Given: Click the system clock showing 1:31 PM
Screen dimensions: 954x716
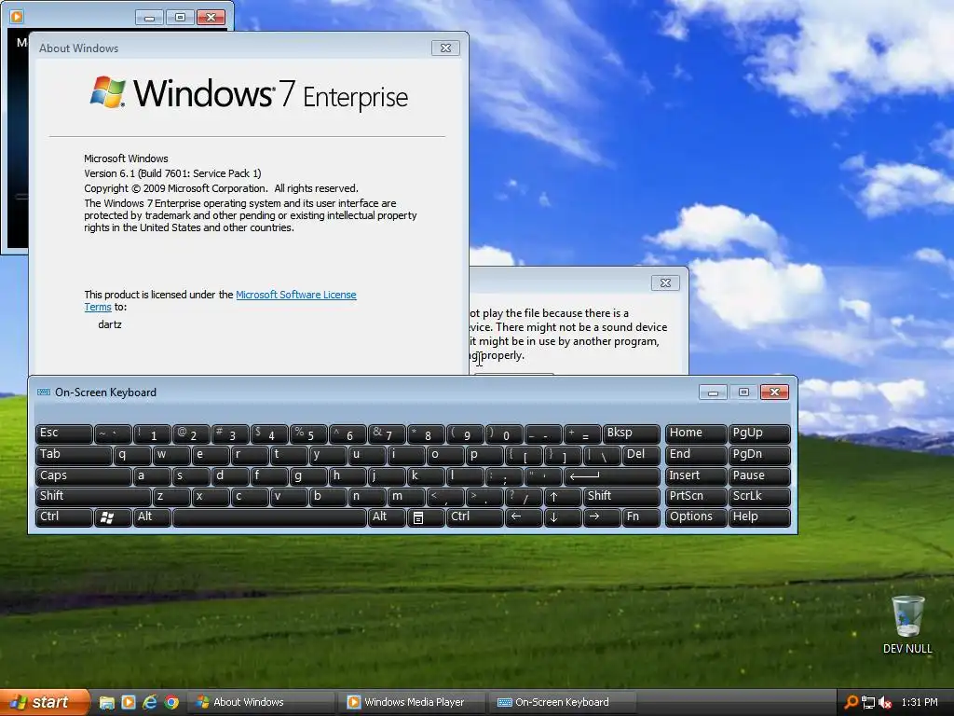Looking at the screenshot, I should pyautogui.click(x=920, y=702).
